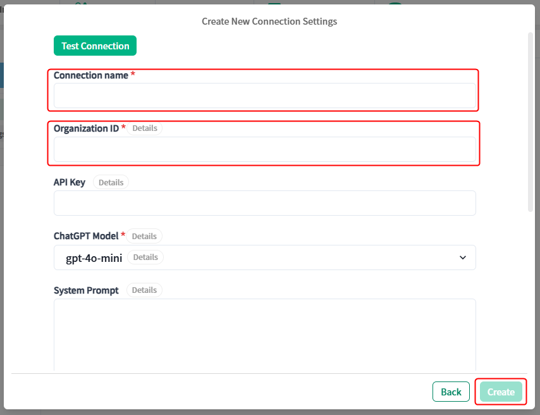Click the dialog's vertical scrollbar
The height and width of the screenshot is (415, 540).
[531, 122]
